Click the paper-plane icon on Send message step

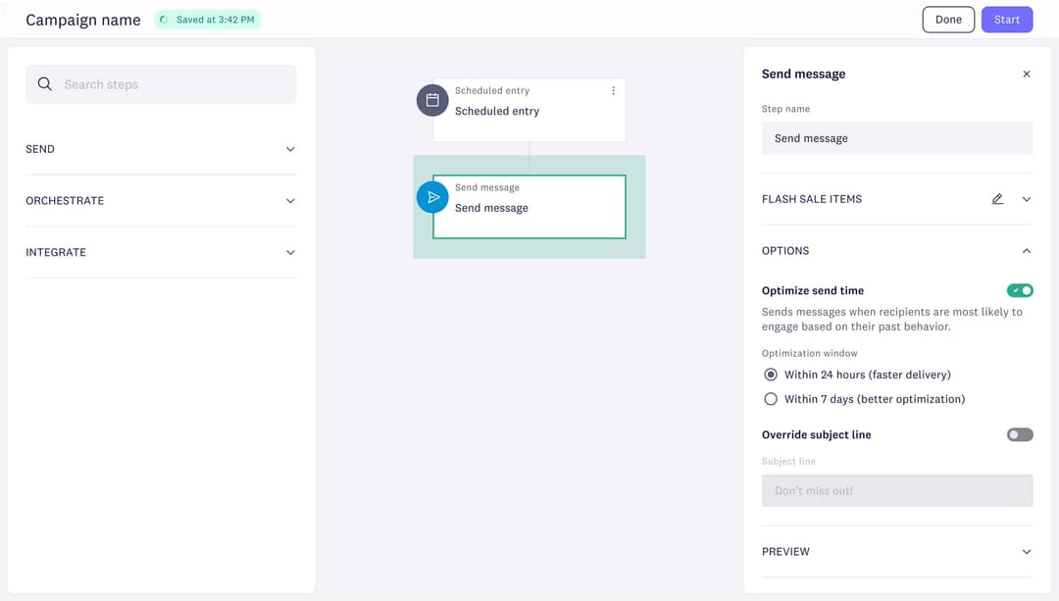click(x=432, y=197)
